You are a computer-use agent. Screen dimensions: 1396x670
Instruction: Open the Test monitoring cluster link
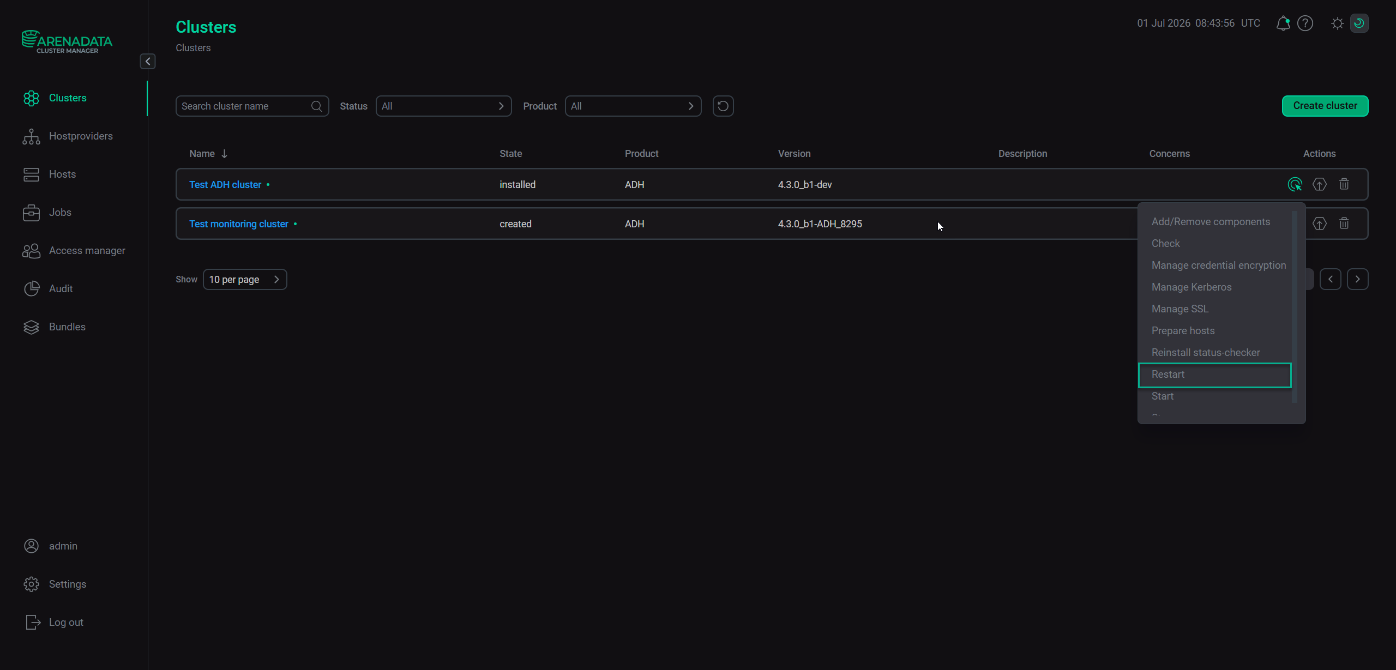238,224
